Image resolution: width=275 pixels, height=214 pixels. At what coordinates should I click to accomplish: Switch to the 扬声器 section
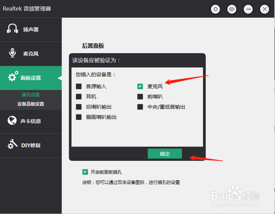click(31, 30)
